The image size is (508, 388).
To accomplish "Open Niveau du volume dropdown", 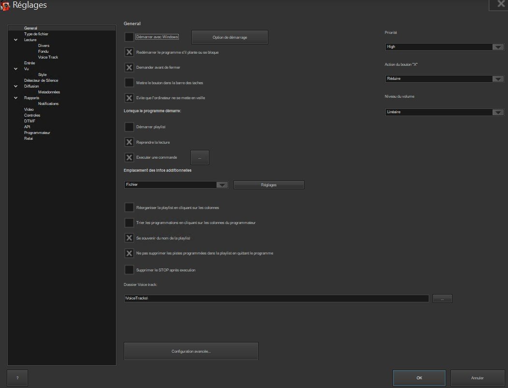I will (444, 112).
